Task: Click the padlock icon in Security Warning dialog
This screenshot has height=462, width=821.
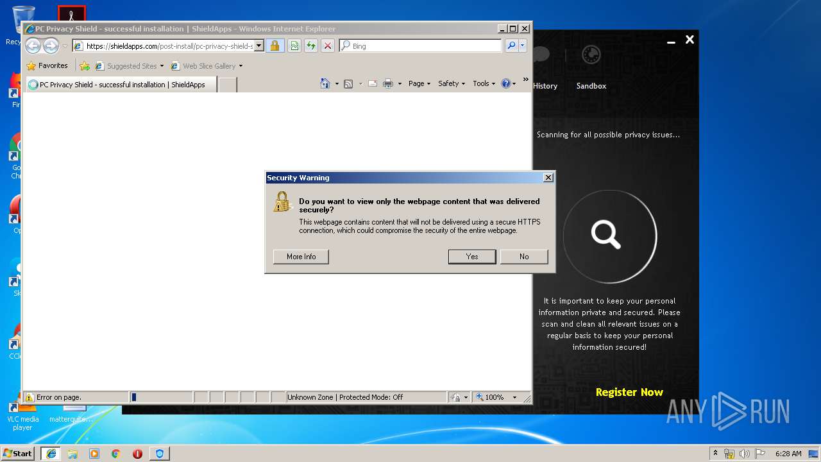Action: [x=282, y=203]
